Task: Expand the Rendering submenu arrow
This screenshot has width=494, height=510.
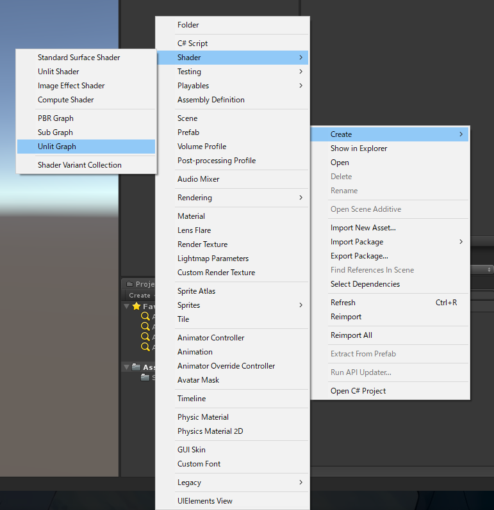Action: tap(301, 198)
